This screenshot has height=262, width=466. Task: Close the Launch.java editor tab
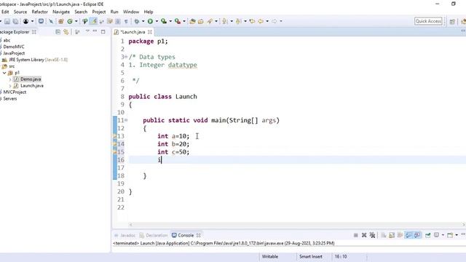tap(150, 32)
